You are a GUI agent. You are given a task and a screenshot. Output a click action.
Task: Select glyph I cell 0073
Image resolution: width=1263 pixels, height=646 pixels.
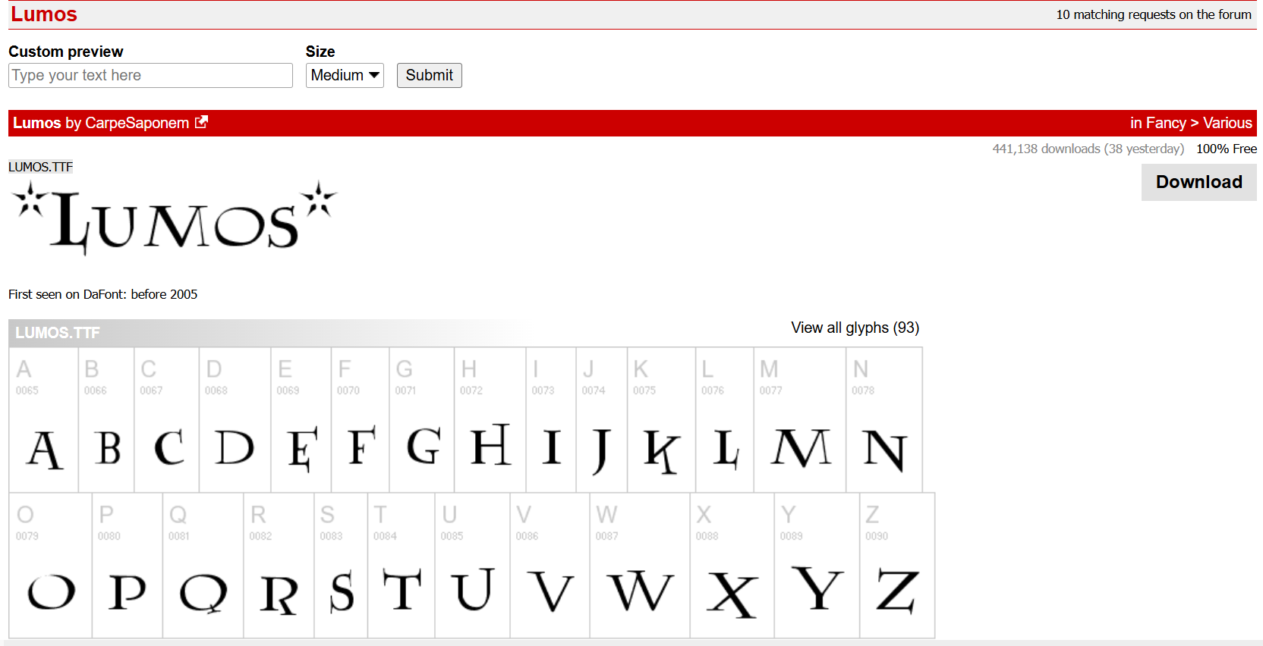pos(551,420)
